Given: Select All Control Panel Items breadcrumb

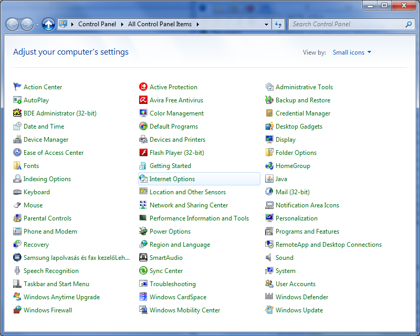Looking at the screenshot, I should coord(160,24).
